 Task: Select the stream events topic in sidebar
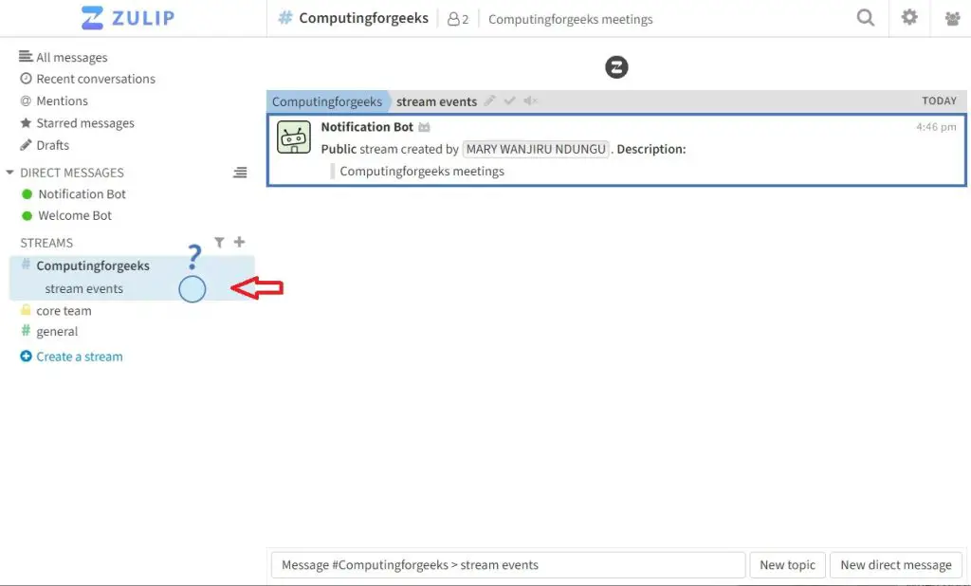point(83,288)
